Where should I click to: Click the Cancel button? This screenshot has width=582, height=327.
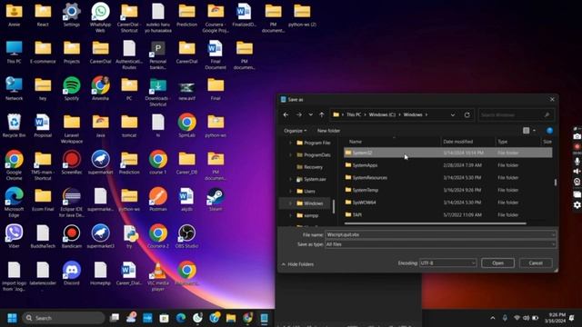point(536,263)
